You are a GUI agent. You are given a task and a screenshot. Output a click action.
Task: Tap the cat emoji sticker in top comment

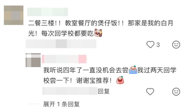98,33
